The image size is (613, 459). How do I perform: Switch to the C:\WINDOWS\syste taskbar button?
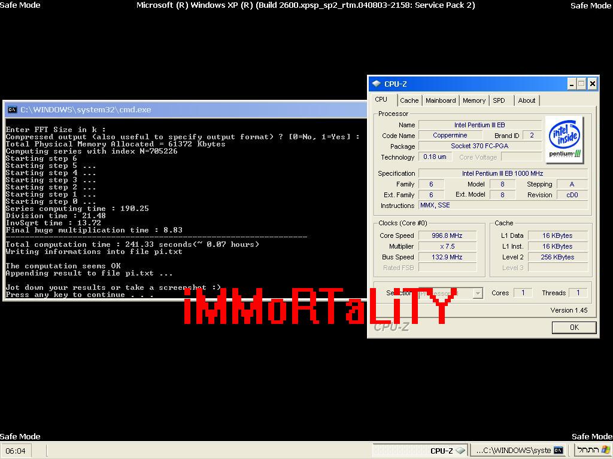[518, 451]
